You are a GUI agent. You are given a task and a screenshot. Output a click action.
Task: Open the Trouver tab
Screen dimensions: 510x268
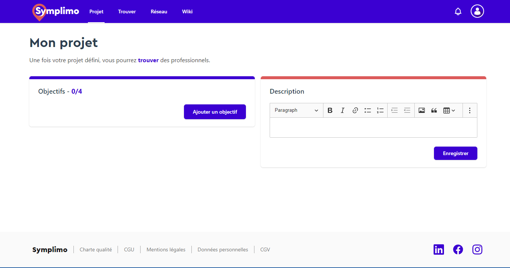pos(127,11)
